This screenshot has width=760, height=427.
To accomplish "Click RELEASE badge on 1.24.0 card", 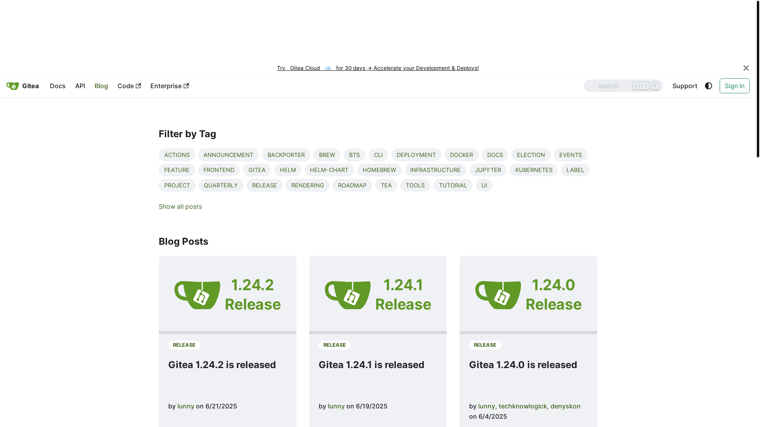I will (x=485, y=345).
